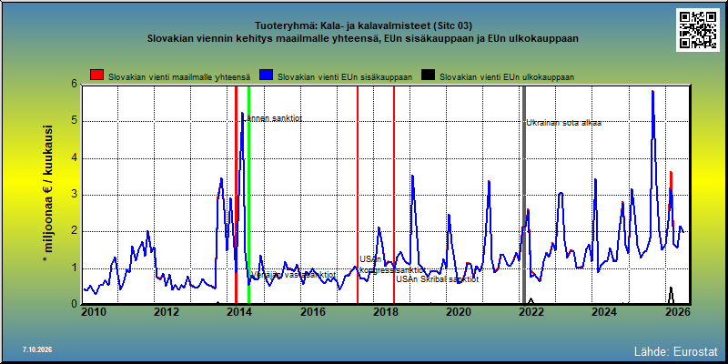Click the date stamp '7.10.2026'
The height and width of the screenshot is (364, 728).
click(37, 349)
